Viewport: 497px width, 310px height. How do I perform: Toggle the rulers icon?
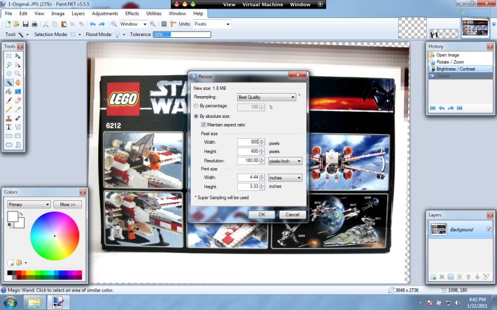tap(173, 24)
